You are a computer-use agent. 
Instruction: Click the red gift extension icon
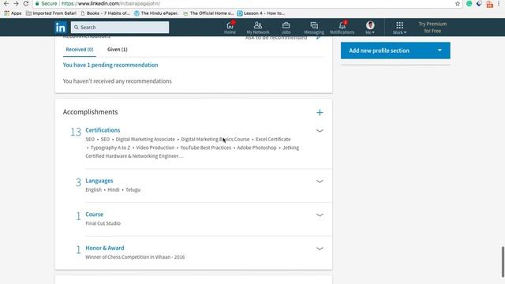click(489, 4)
